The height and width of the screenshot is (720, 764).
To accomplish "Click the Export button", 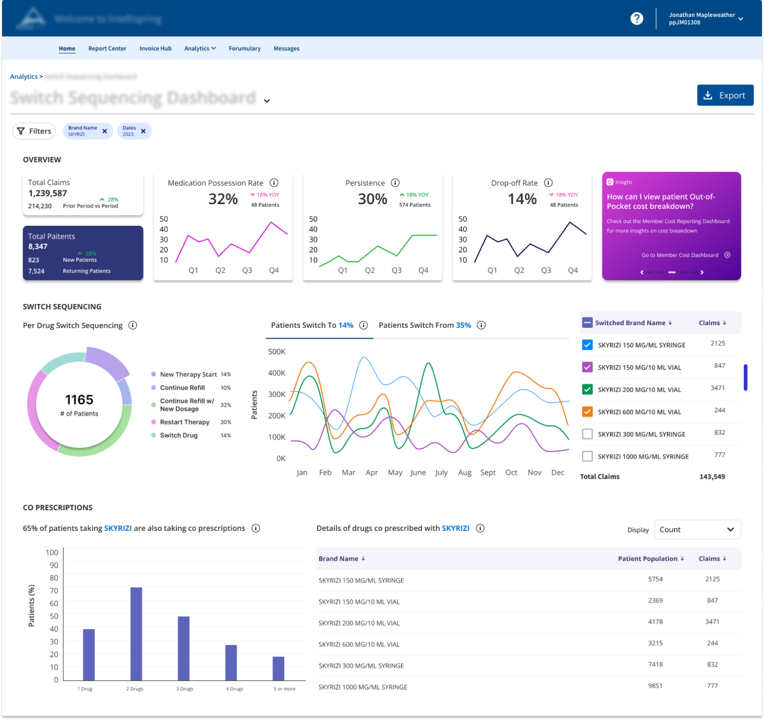I will [x=725, y=95].
